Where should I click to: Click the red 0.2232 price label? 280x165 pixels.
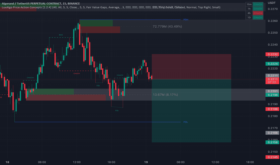pyautogui.click(x=272, y=54)
